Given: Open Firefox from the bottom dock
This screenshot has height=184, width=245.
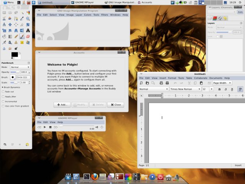Looking at the screenshot, I should pos(95,177).
